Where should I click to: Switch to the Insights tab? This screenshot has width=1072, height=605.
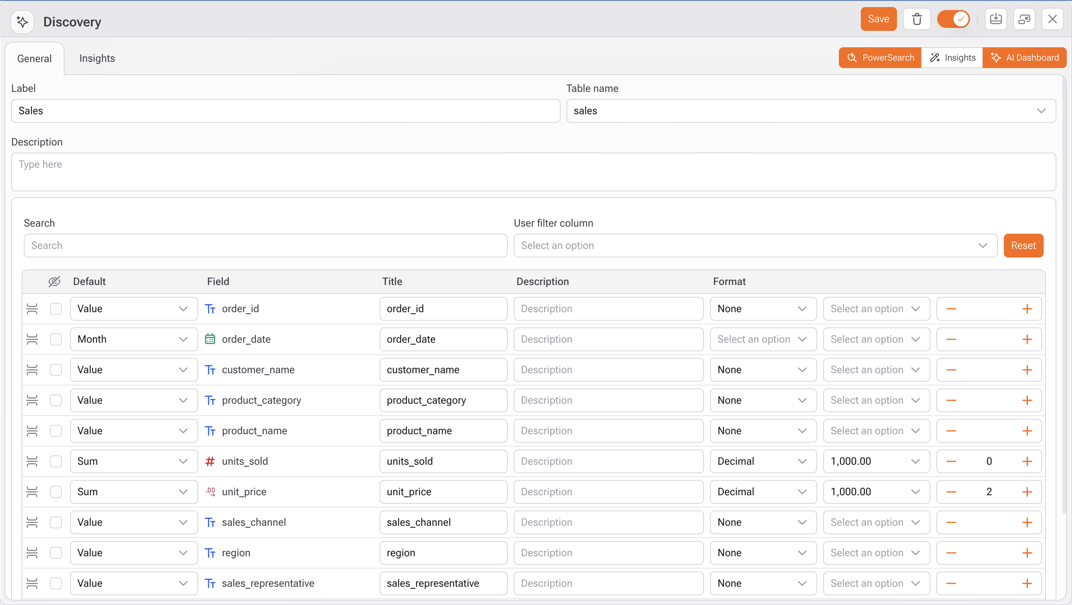coord(97,58)
